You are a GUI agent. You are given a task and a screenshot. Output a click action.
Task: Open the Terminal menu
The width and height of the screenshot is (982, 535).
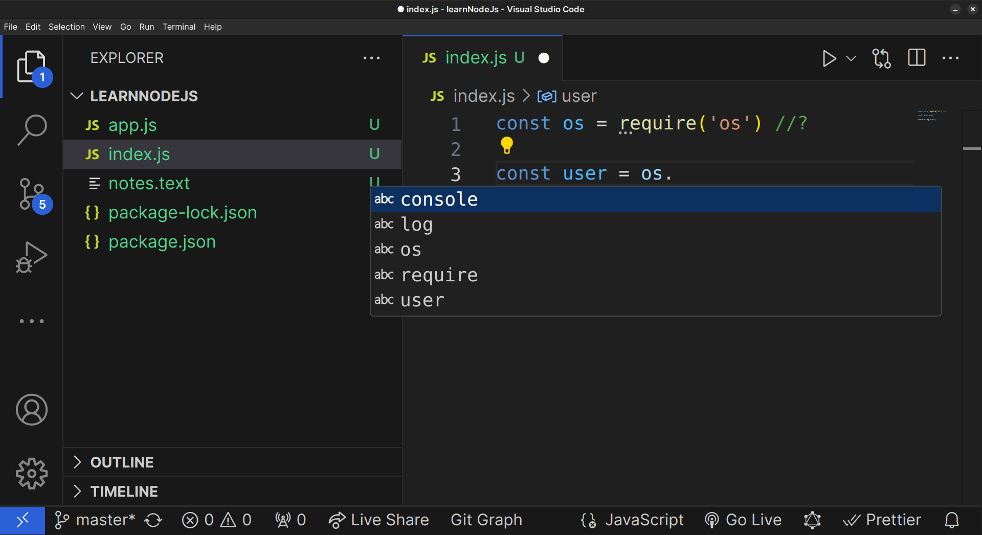tap(179, 27)
